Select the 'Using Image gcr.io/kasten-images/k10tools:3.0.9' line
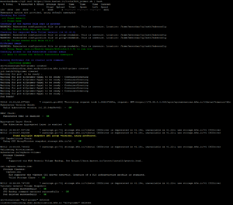 pyautogui.click(x=47, y=49)
